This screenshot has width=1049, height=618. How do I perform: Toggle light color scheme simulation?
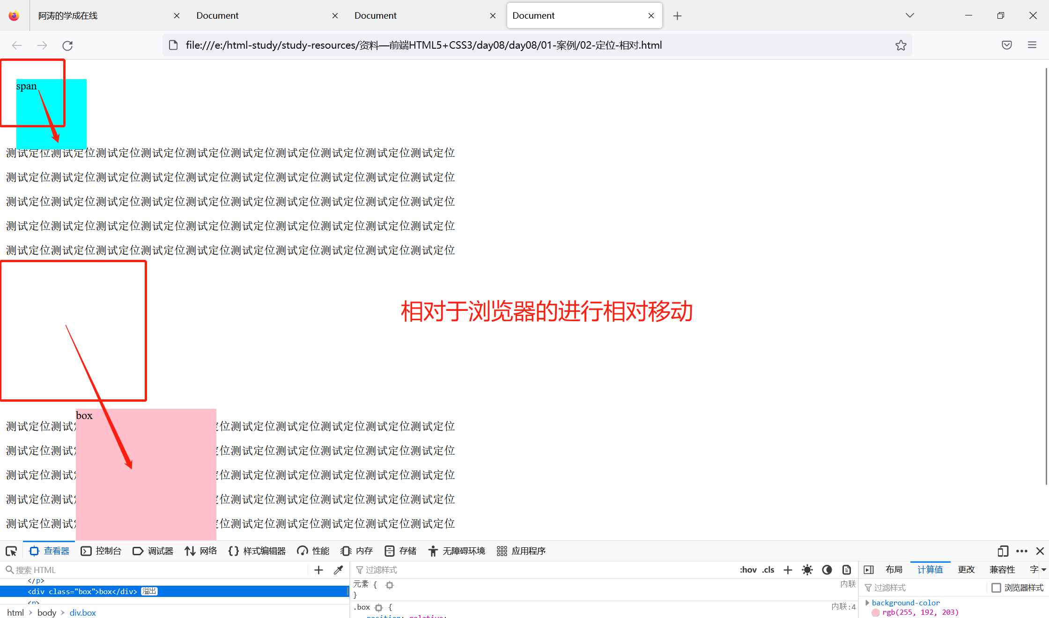pos(807,570)
